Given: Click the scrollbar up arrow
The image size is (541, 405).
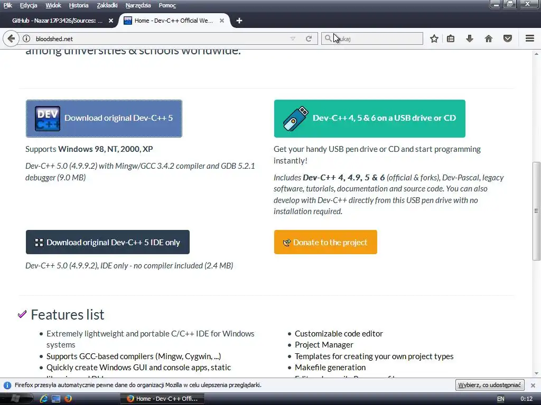Looking at the screenshot, I should pos(536,54).
